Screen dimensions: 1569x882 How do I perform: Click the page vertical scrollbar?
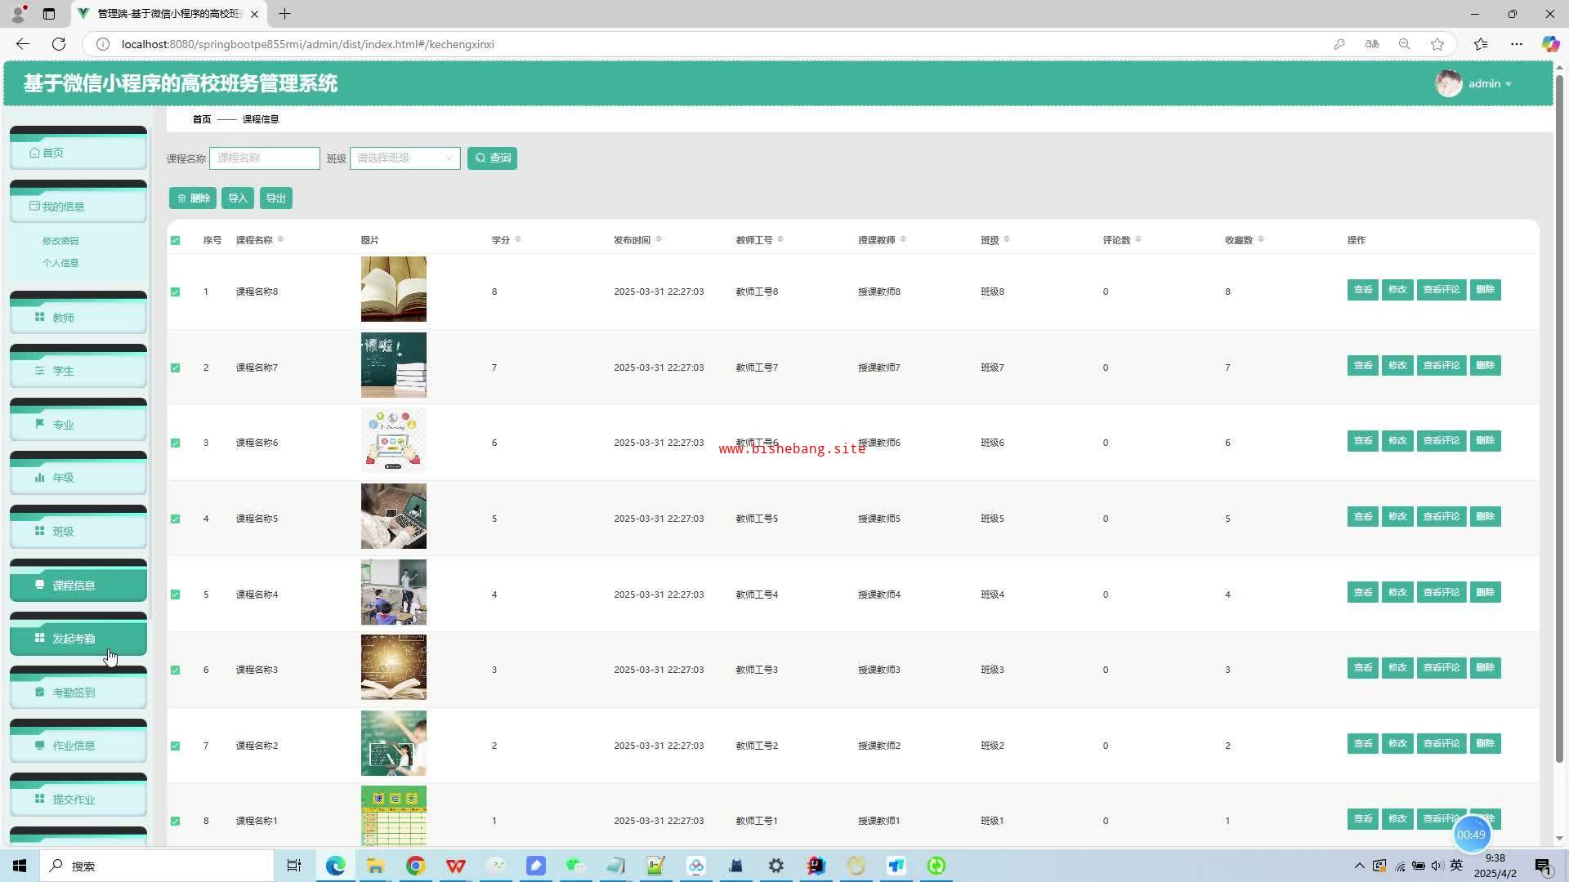coord(1559,408)
